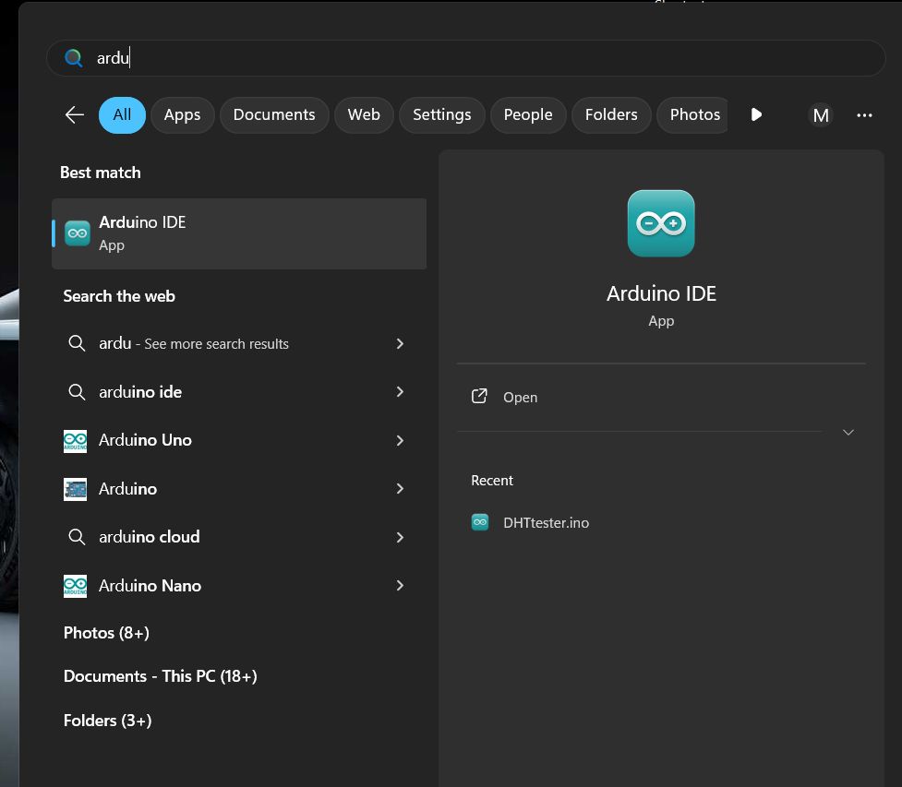The width and height of the screenshot is (902, 787).
Task: Open the three-dots more options menu
Action: [864, 115]
